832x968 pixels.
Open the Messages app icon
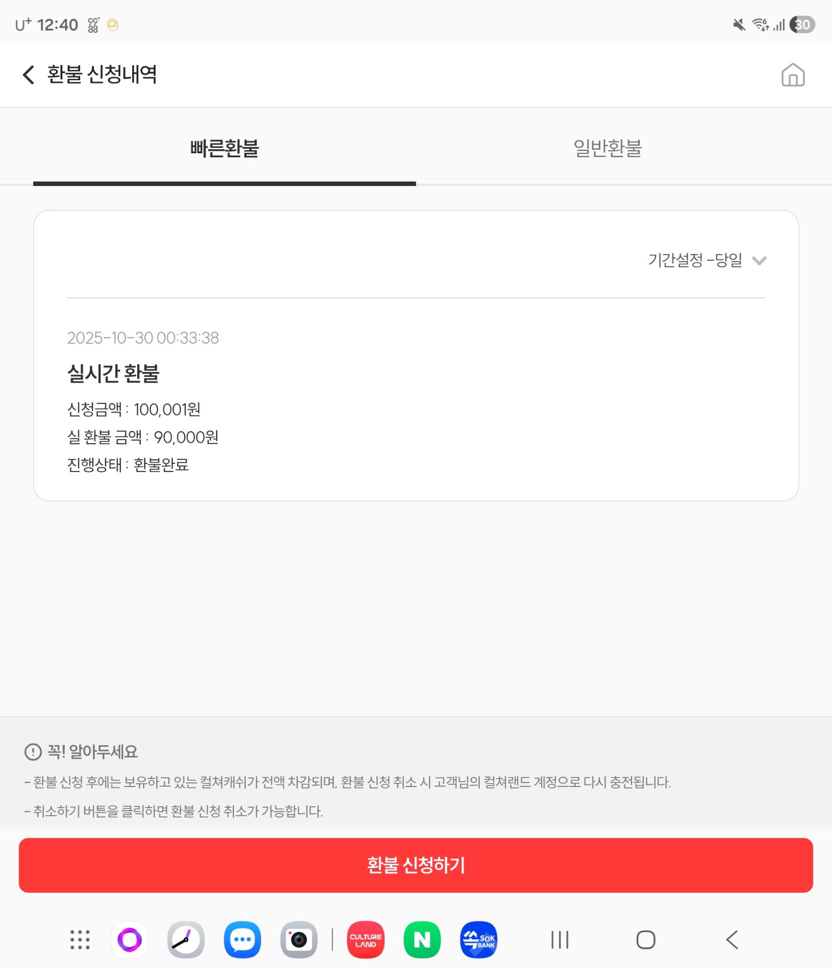(x=243, y=940)
